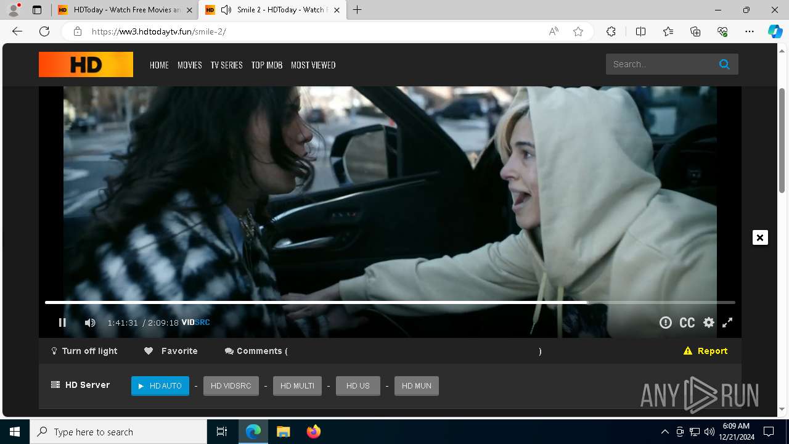Open system volume control in tray

(x=709, y=432)
